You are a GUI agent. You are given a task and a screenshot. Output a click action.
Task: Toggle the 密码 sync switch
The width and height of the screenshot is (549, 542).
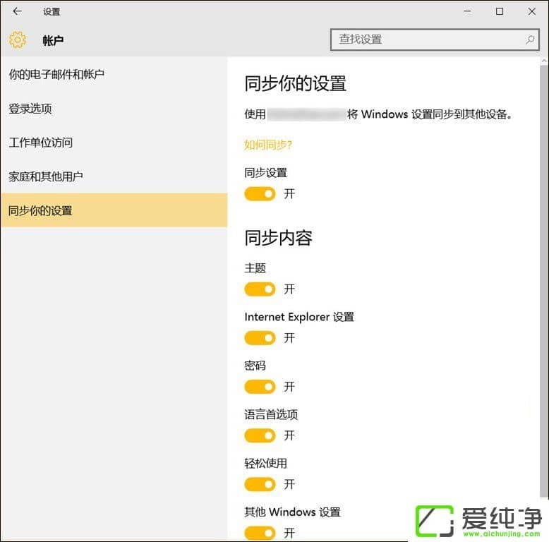[x=260, y=387]
